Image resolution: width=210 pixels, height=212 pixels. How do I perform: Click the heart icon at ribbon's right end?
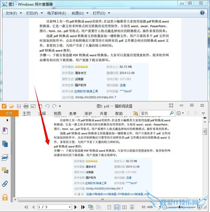203,113
